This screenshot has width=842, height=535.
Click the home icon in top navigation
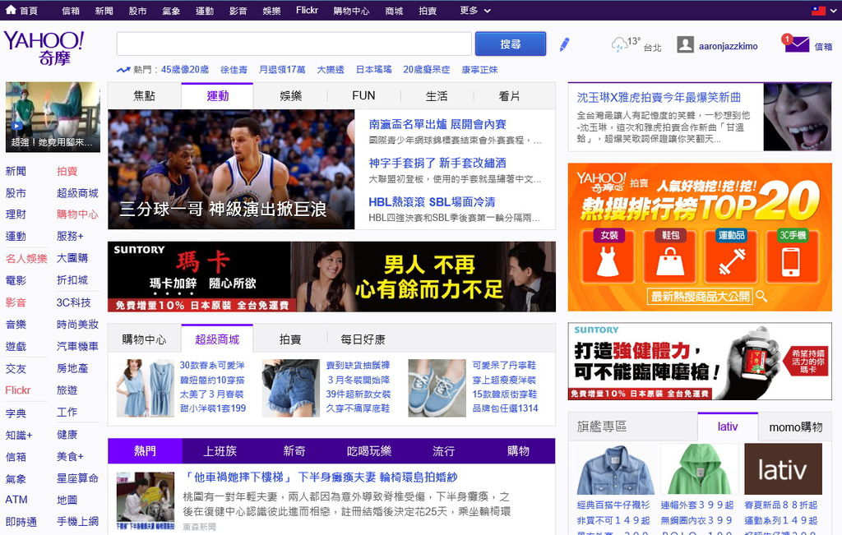pyautogui.click(x=10, y=10)
